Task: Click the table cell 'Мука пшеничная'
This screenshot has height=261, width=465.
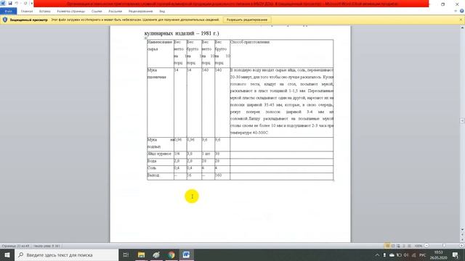Action: [161, 102]
